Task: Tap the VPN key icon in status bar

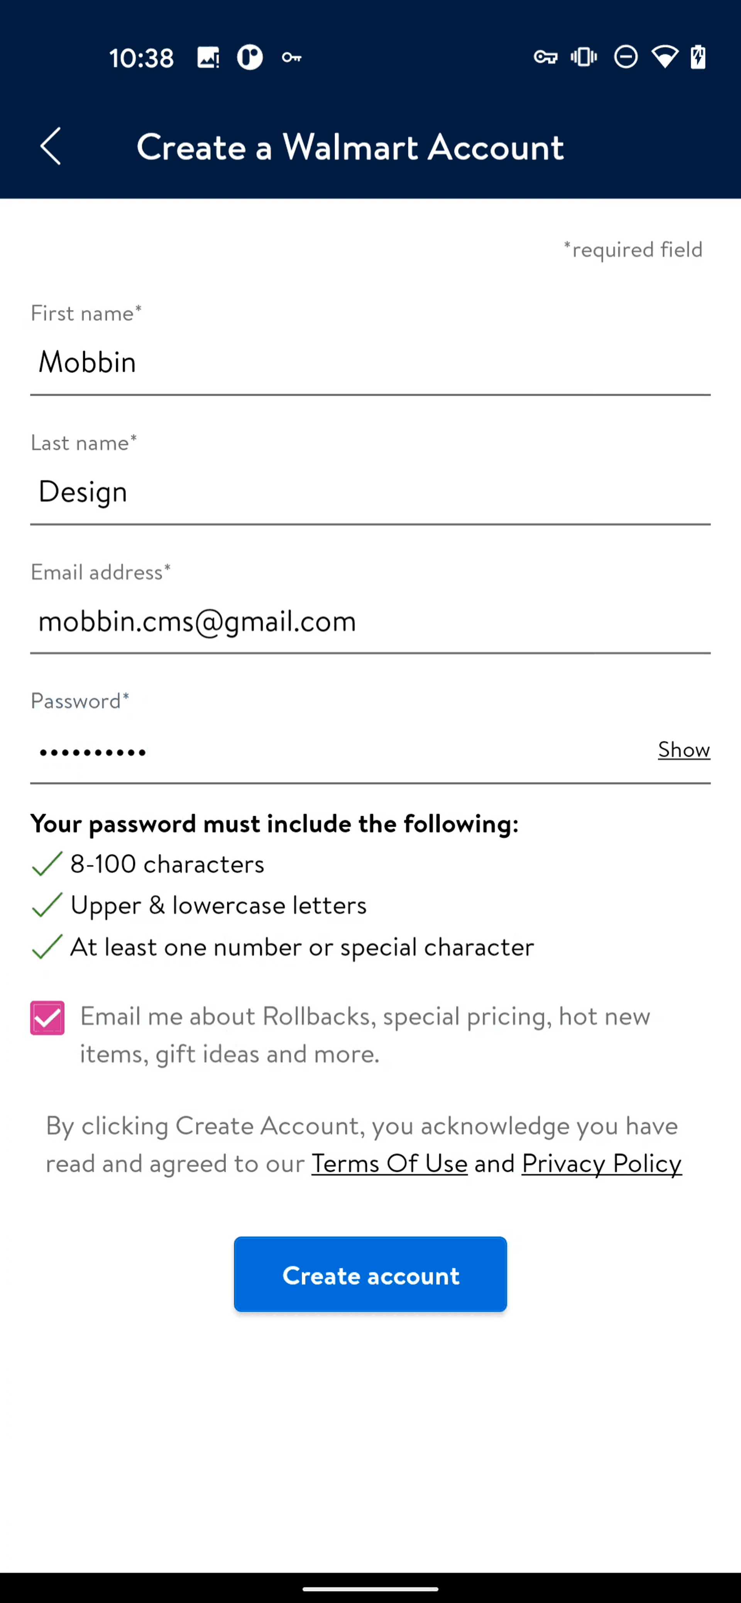Action: [x=546, y=58]
